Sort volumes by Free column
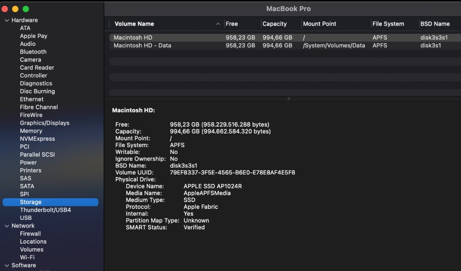This screenshot has height=271, width=461. coord(232,24)
